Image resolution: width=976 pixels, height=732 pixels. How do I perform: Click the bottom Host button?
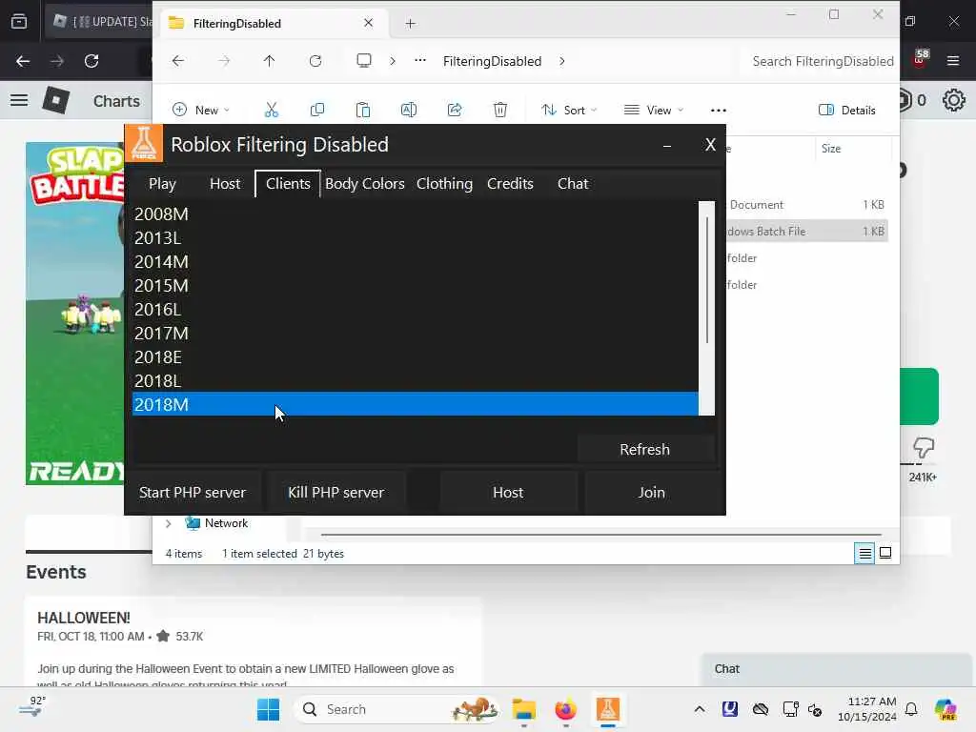tap(508, 493)
